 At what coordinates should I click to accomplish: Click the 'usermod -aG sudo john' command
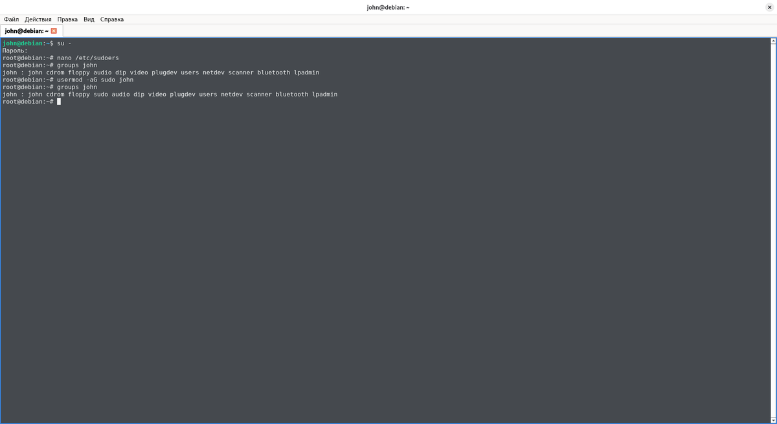tap(95, 80)
